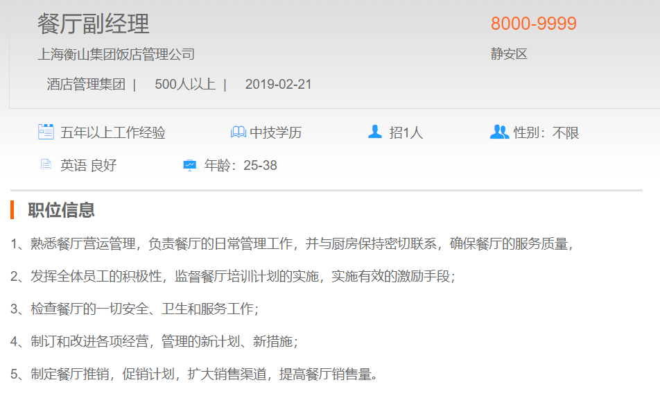The image size is (660, 405).
Task: Open company 上海衡山集团饭店管理公司
Action: click(116, 54)
